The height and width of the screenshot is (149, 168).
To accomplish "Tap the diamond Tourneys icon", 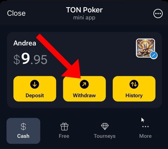I will point(105,127).
